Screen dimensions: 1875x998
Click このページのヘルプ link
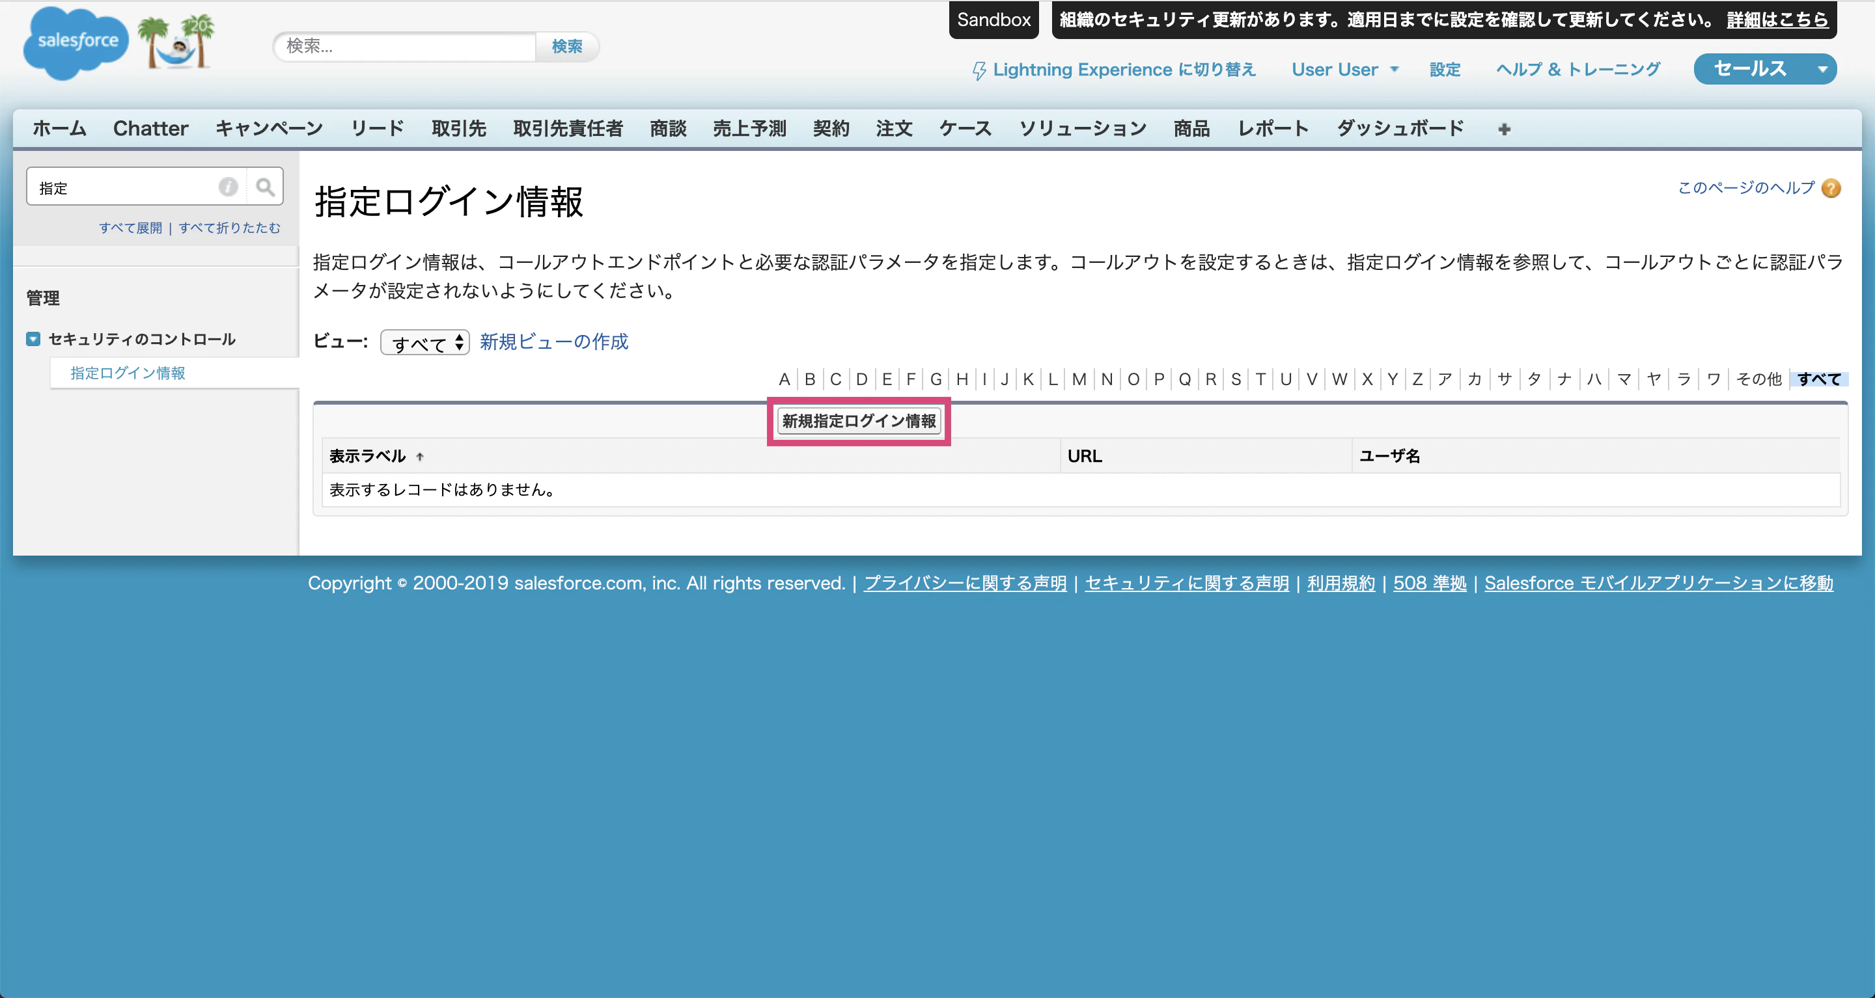tap(1746, 187)
